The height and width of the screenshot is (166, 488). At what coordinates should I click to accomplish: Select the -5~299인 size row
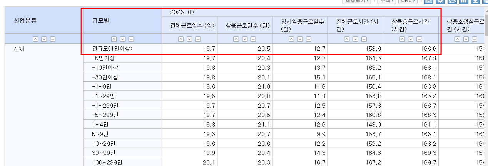(x=105, y=115)
